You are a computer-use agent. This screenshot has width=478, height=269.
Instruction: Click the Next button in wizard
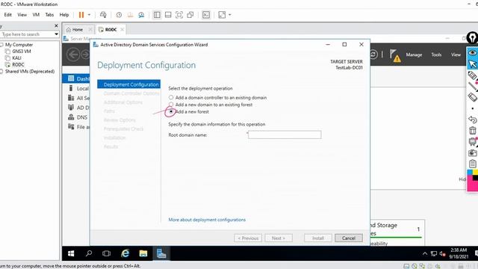(279, 238)
